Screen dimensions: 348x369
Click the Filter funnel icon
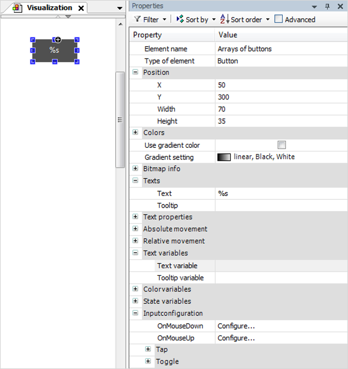tap(137, 19)
